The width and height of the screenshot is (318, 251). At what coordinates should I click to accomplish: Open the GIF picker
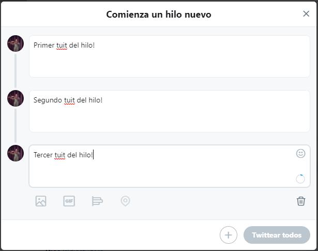tap(69, 201)
